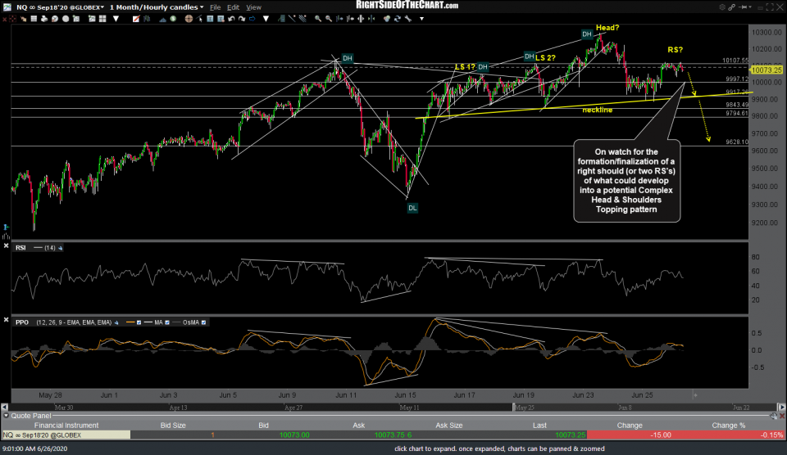Click the horizontal scrollbar right arrow

(x=781, y=408)
